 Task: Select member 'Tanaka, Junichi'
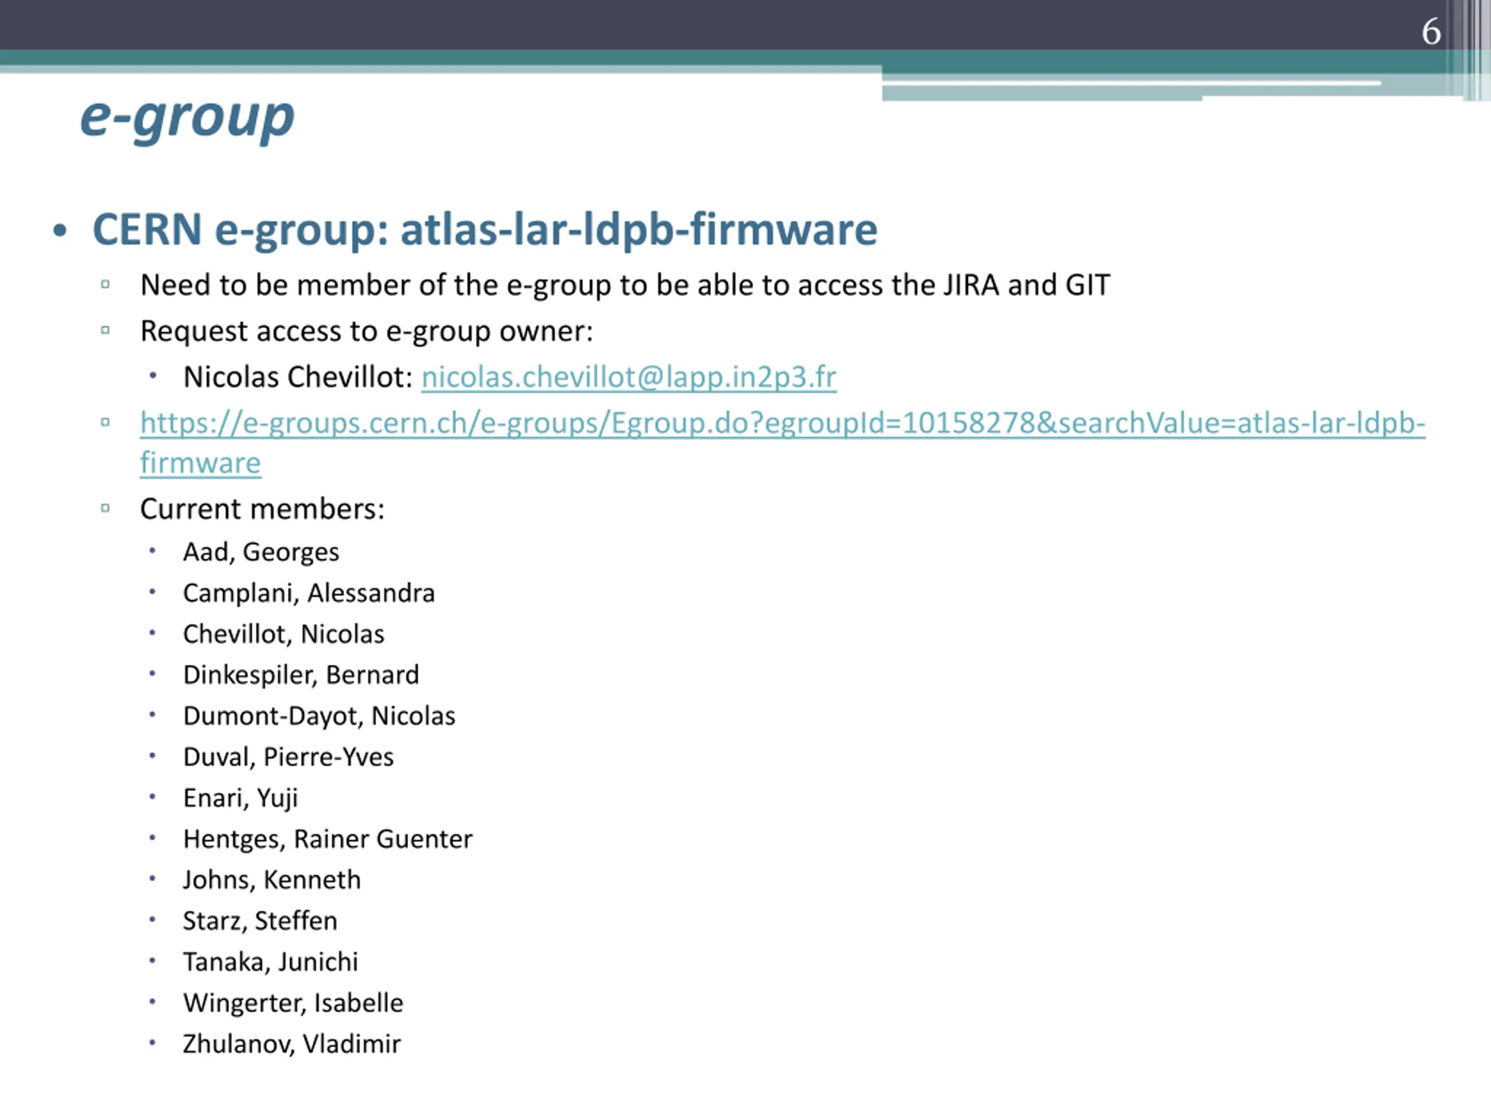tap(270, 963)
